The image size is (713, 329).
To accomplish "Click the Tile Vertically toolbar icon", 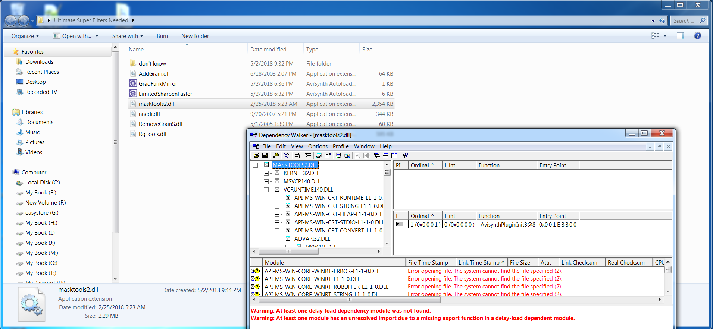I will 394,155.
